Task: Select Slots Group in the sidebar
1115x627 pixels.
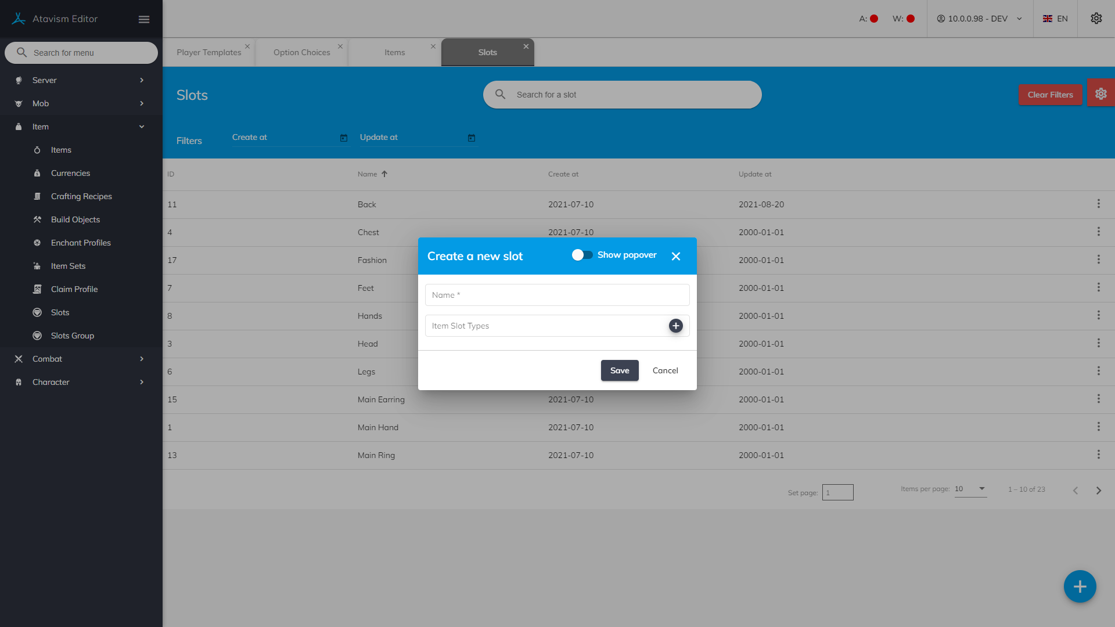Action: click(x=73, y=336)
